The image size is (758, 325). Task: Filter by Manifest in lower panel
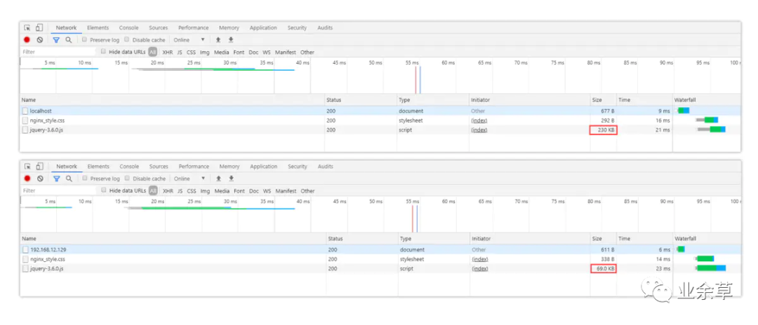click(x=286, y=191)
